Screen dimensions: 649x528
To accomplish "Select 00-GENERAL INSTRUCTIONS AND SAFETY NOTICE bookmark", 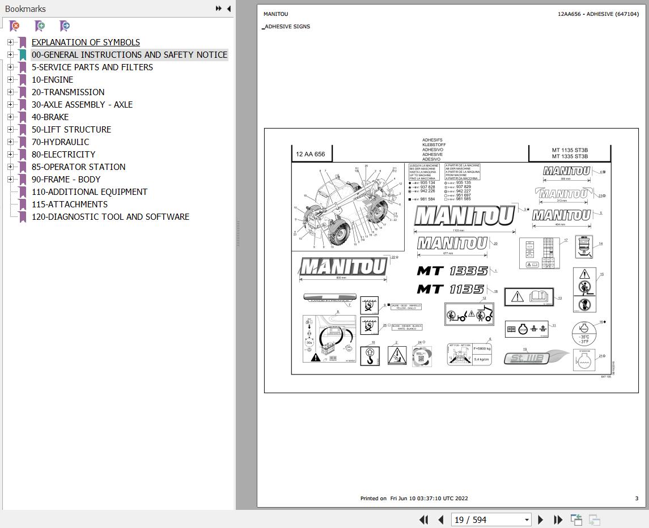I will tap(130, 54).
